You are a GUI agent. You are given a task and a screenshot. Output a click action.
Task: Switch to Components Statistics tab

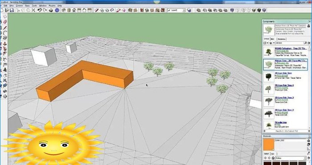281,39
